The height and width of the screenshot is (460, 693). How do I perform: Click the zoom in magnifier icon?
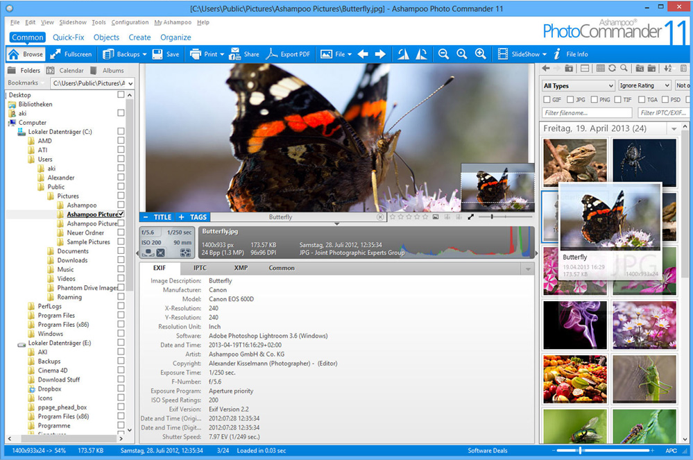[480, 54]
